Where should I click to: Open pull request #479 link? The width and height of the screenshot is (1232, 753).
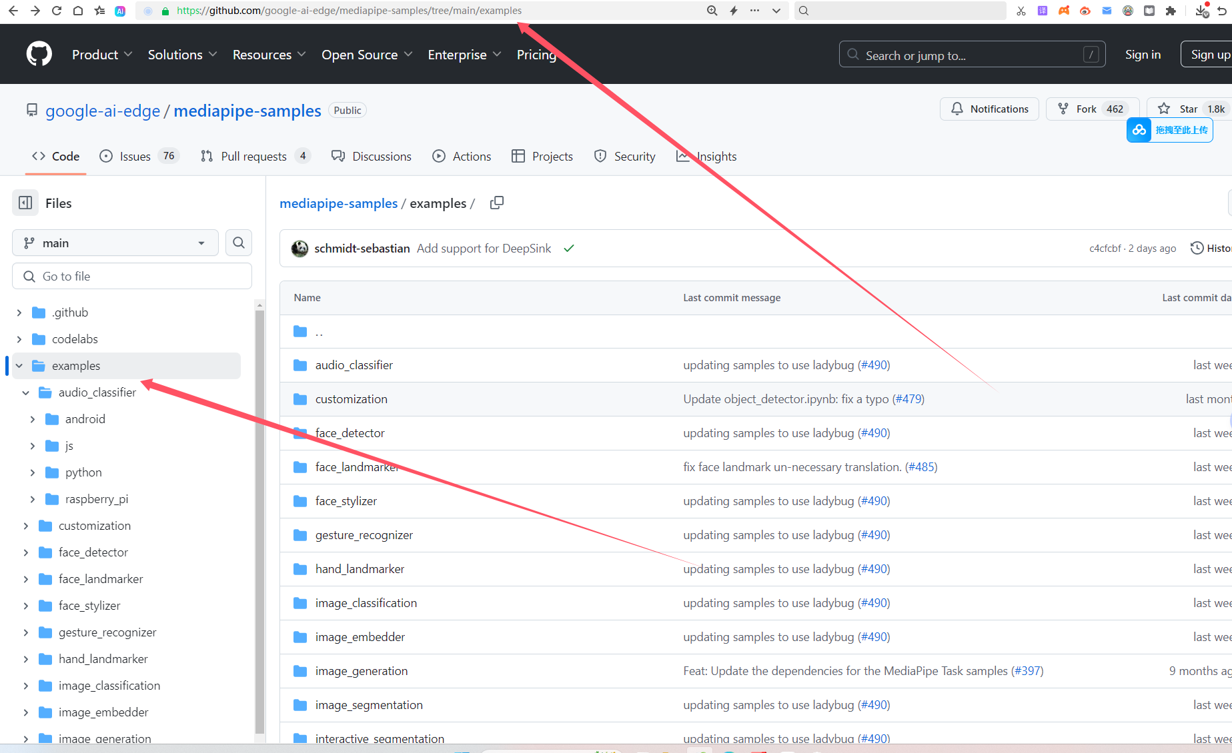point(908,399)
